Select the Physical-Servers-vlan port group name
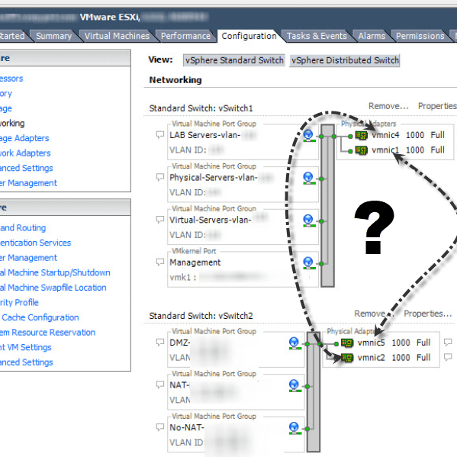This screenshot has width=457, height=457. [214, 178]
